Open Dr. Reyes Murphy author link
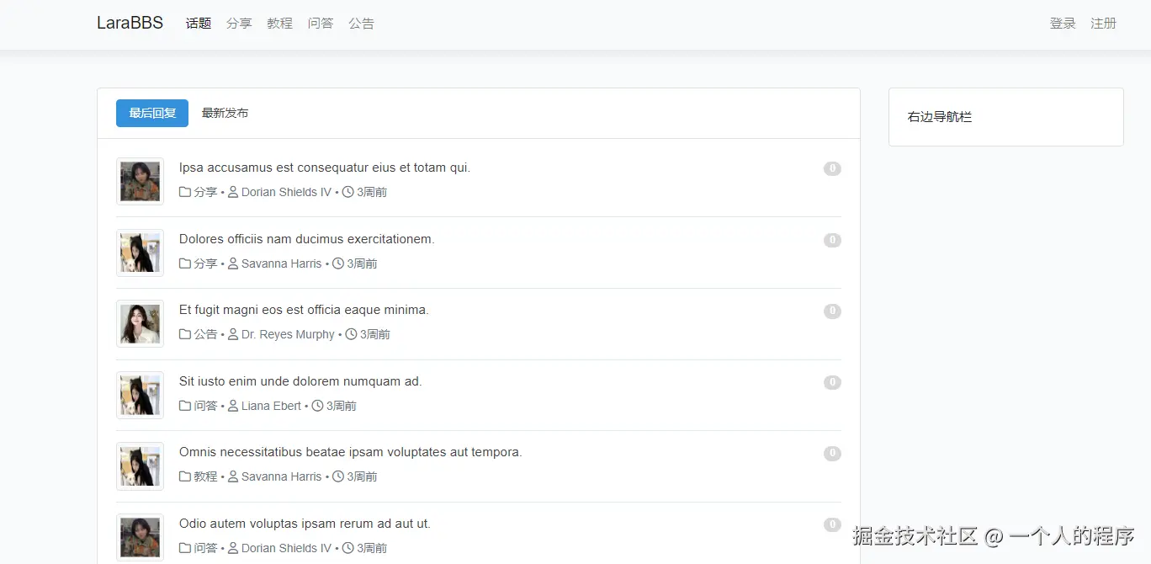 pos(288,334)
